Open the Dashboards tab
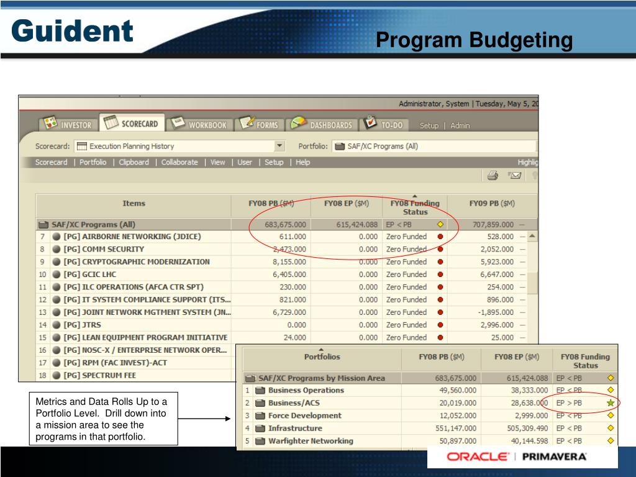Image resolution: width=636 pixels, height=477 pixels. tap(322, 124)
